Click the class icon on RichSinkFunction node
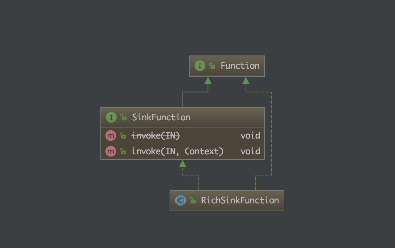This screenshot has height=248, width=395. click(181, 200)
